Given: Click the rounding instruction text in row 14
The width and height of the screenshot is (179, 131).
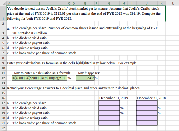Looking at the screenshot, I should [x=74, y=88].
